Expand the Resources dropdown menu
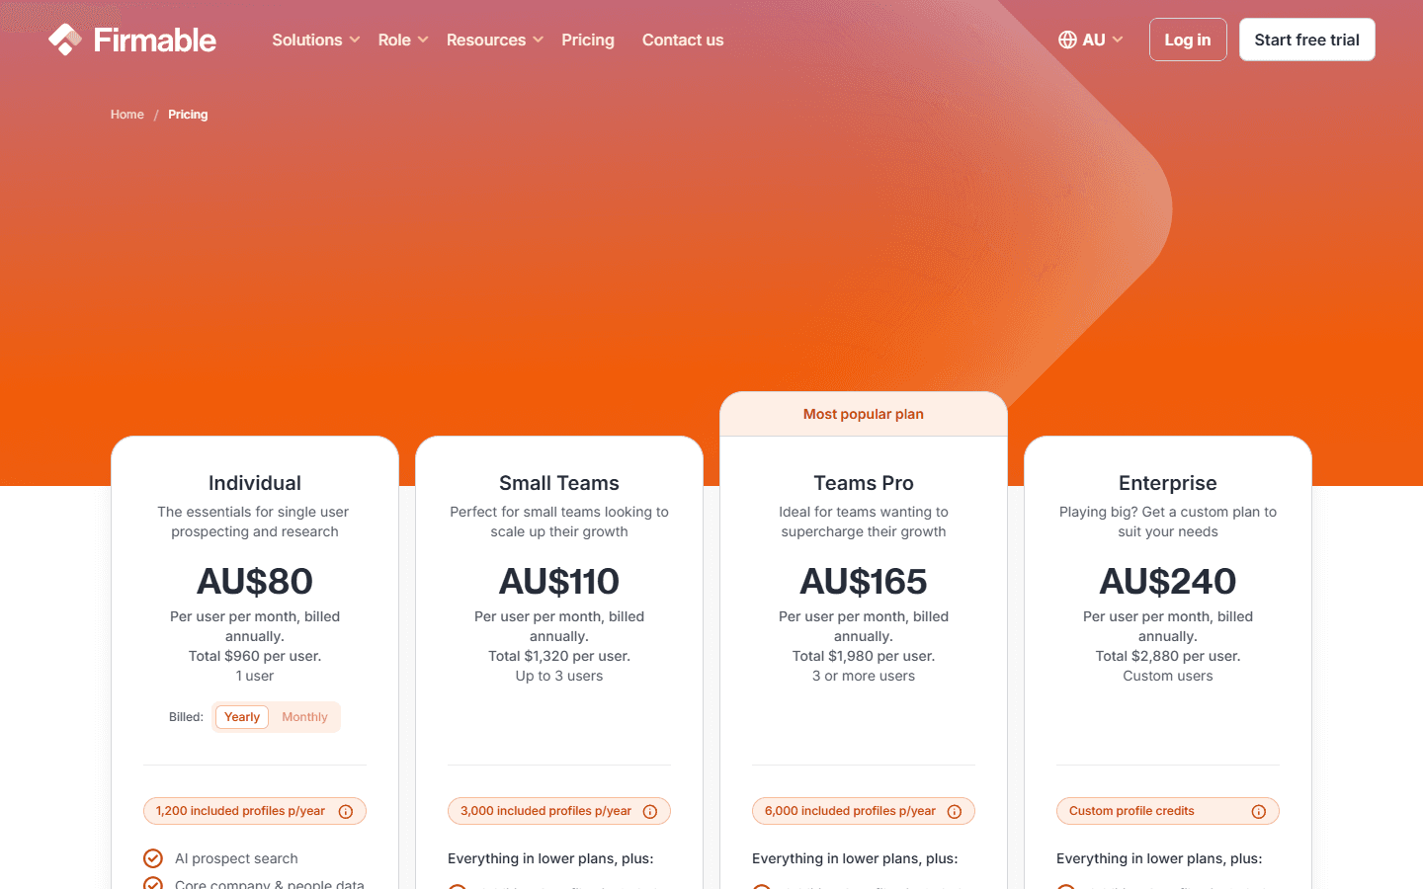Image resolution: width=1423 pixels, height=889 pixels. [486, 40]
